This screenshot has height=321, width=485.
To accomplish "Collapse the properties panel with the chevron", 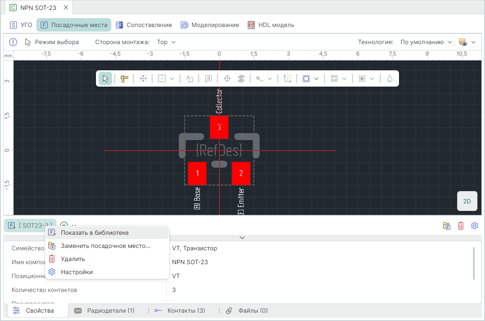I will click(242, 238).
